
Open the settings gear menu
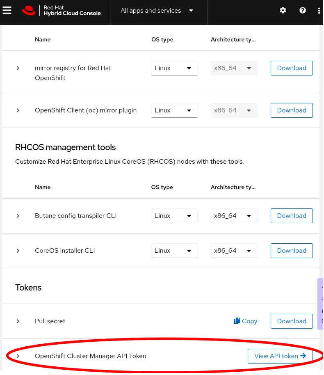tap(283, 10)
